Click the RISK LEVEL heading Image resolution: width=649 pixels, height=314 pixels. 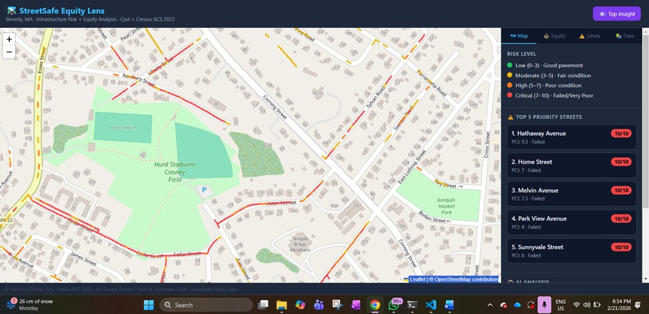pyautogui.click(x=521, y=54)
